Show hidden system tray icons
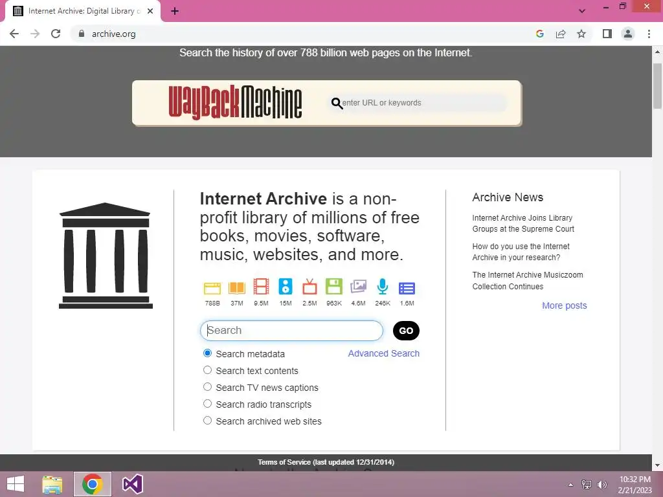 [x=571, y=485]
